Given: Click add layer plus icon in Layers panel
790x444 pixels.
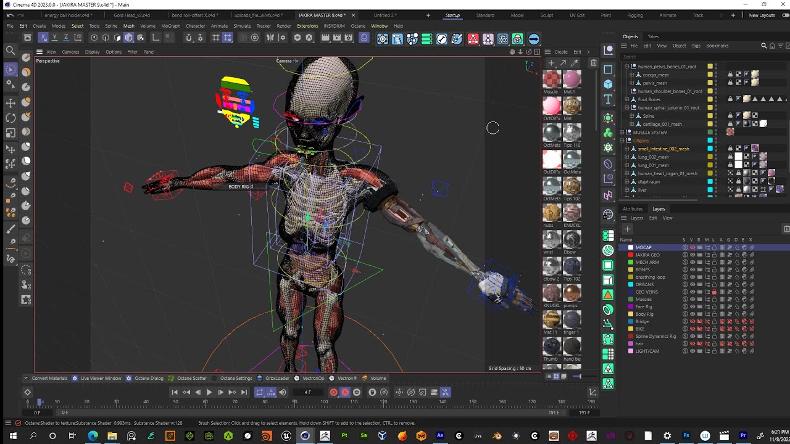Looking at the screenshot, I should (627, 229).
